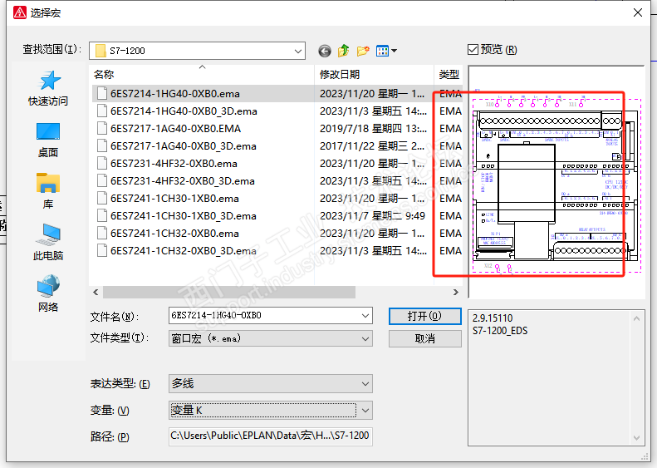Click the Cancel (取消) button
Image resolution: width=657 pixels, height=468 pixels.
click(x=425, y=339)
